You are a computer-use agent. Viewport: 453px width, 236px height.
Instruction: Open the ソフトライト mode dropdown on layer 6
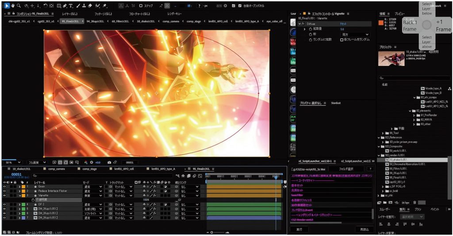point(93,213)
